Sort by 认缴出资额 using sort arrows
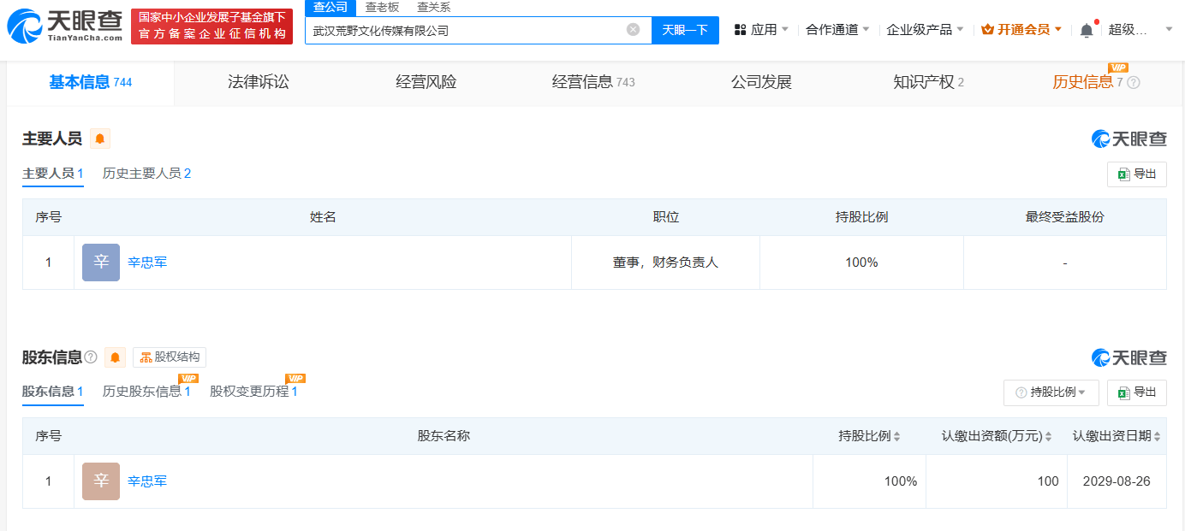Screen dimensions: 1185x531 [1046, 435]
